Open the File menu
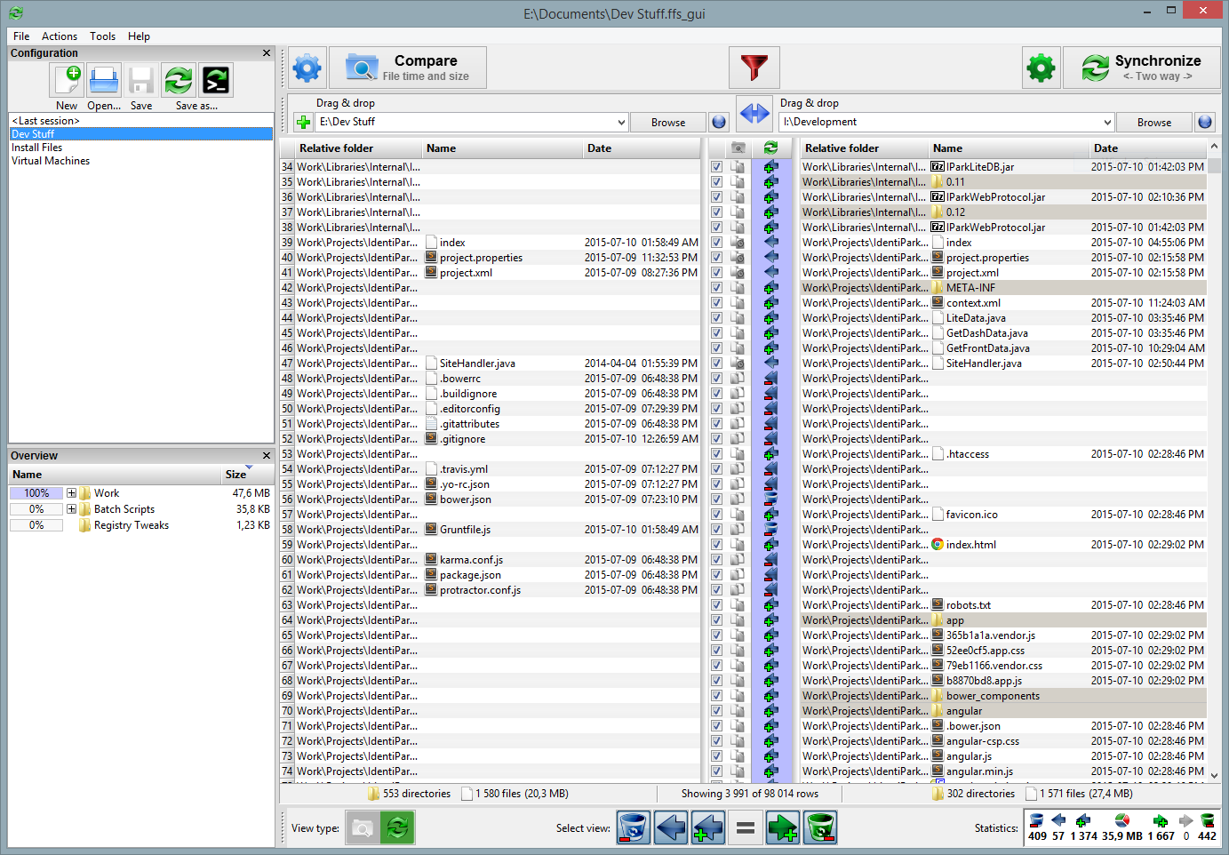Screen dimensions: 1229x855 coord(21,36)
